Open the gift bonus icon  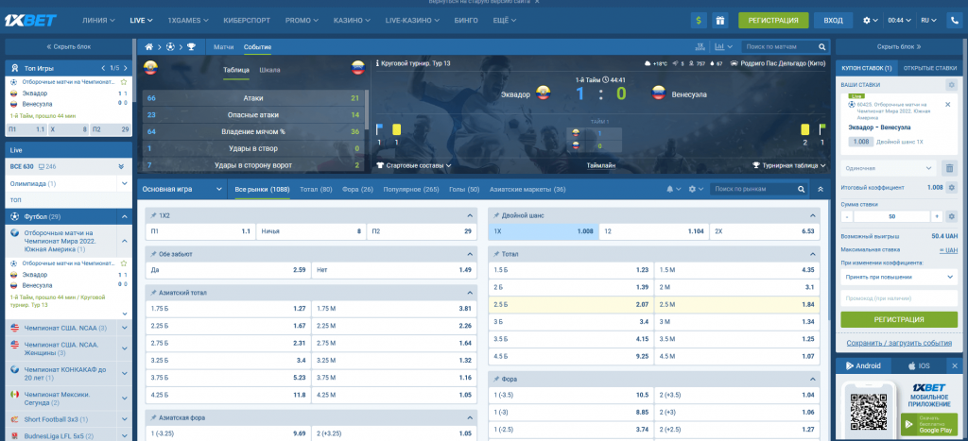tap(720, 19)
